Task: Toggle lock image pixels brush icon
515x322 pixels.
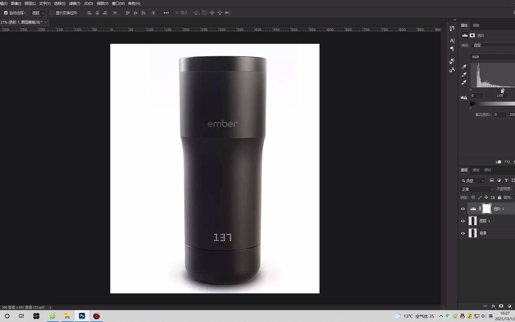Action: (480, 197)
